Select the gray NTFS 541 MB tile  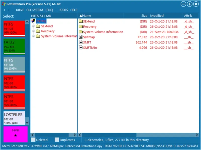pyautogui.click(x=14, y=65)
